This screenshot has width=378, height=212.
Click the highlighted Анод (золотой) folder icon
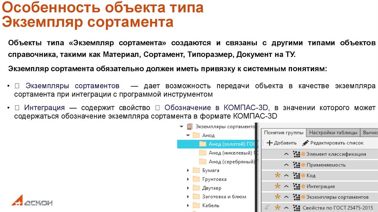click(203, 144)
